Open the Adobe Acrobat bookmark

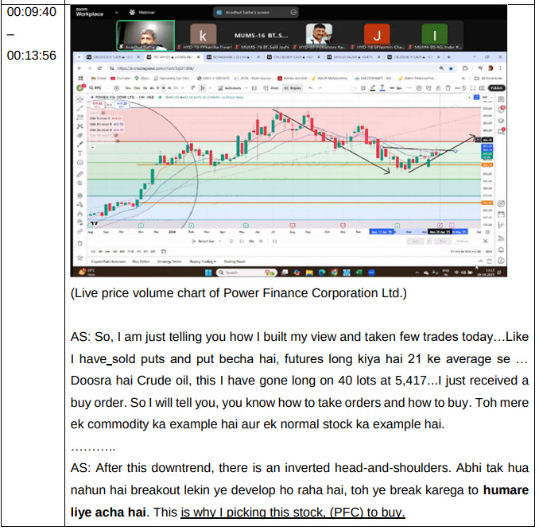click(x=293, y=79)
